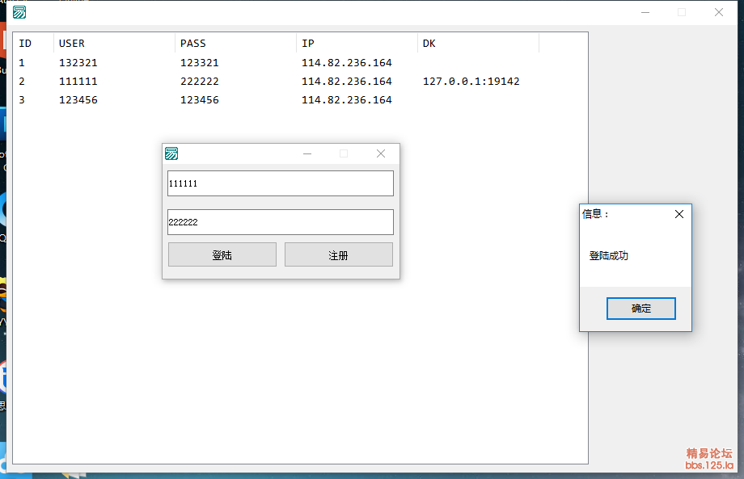Click the DK column header
744x479 pixels.
tap(477, 44)
